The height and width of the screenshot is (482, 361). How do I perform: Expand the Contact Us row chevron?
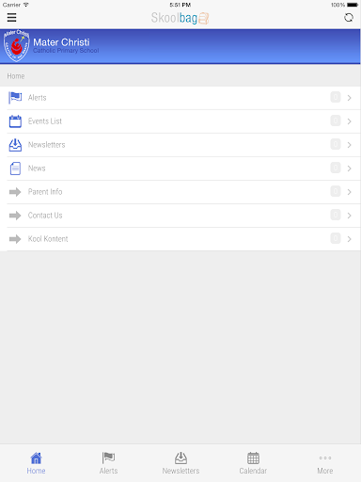point(349,216)
